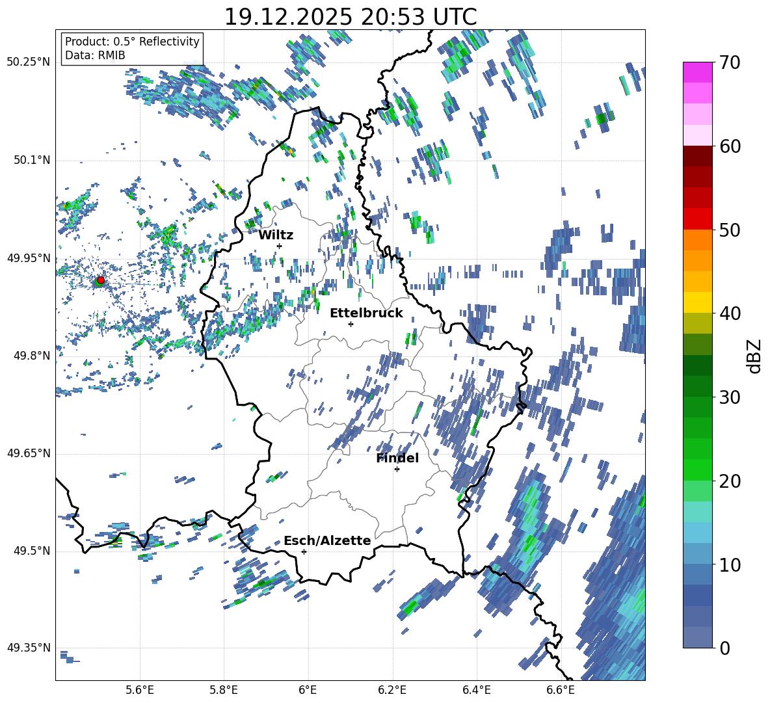Screen dimensions: 770x703
Task: Click the Findel station label
Action: 397,458
